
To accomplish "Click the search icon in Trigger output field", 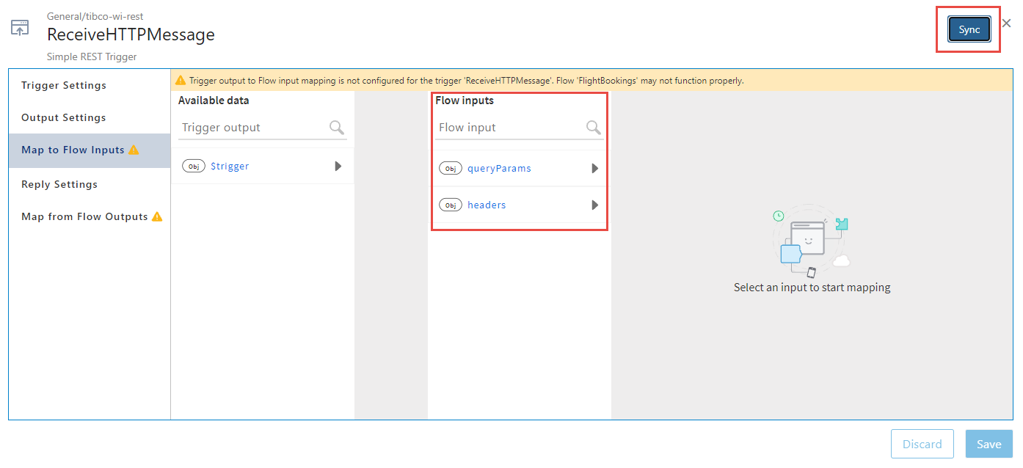I will pyautogui.click(x=337, y=128).
